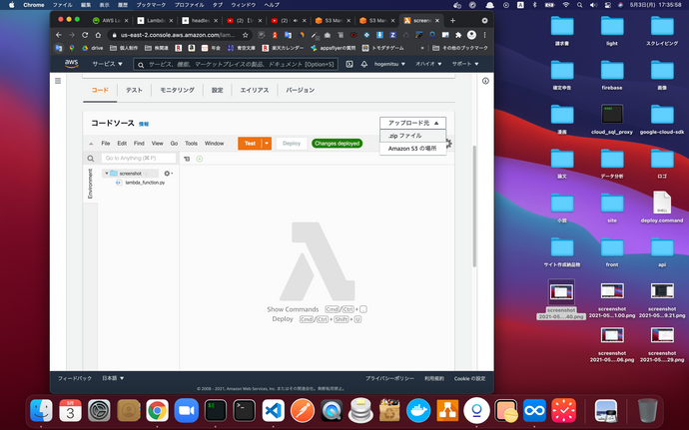Open Visual Studio Code from the dock
The height and width of the screenshot is (430, 689).
pos(271,409)
